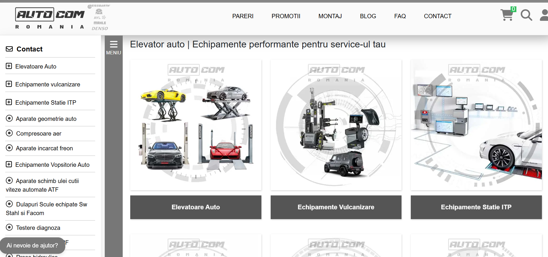The width and height of the screenshot is (548, 257).
Task: Toggle the hamburger MENIU button
Action: click(x=113, y=48)
